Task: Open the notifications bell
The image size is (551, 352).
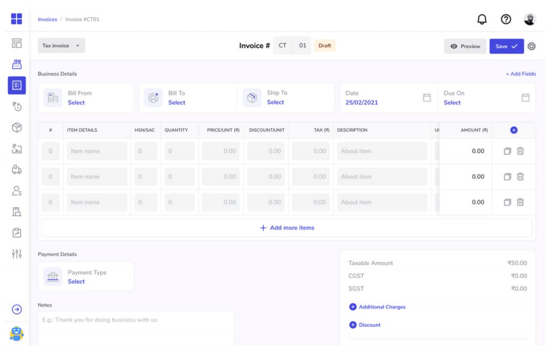Action: [x=482, y=19]
